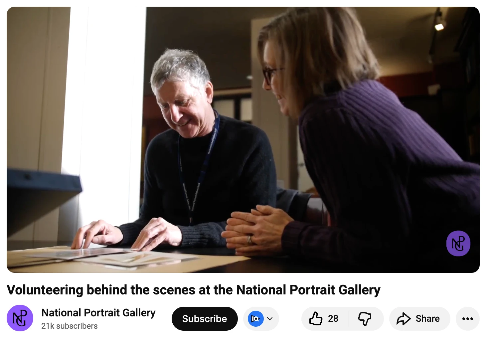This screenshot has height=340, width=487.
Task: Click the NPG watermark logo inside the video
Action: point(458,244)
